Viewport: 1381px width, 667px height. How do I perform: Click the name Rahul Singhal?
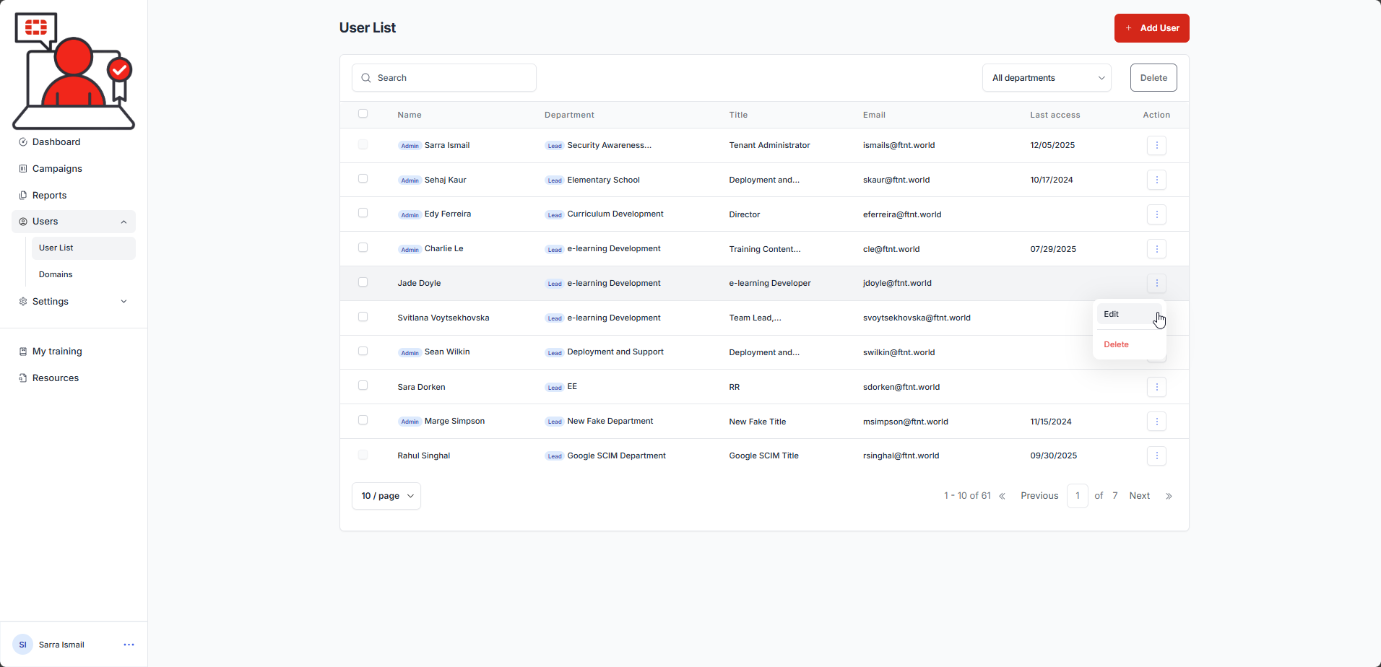[x=424, y=455]
